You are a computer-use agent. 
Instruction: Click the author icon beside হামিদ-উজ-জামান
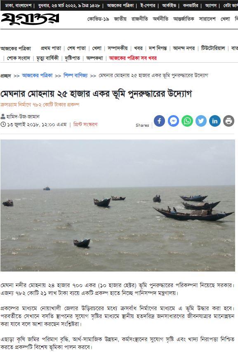coord(3,116)
